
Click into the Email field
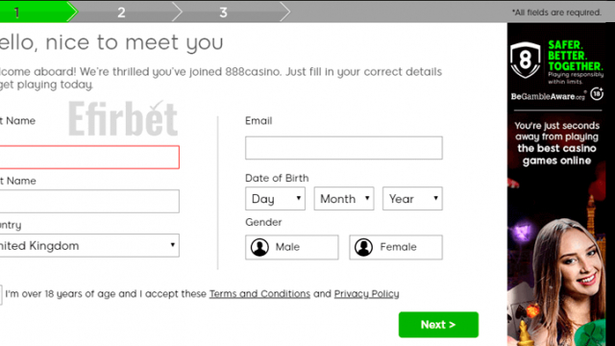pyautogui.click(x=344, y=148)
